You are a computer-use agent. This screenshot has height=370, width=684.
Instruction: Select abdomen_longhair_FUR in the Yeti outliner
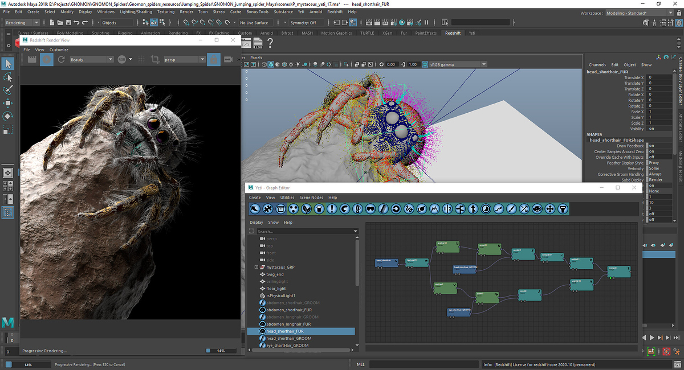289,324
